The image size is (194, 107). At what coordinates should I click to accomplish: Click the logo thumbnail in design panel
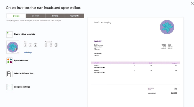coord(13,47)
